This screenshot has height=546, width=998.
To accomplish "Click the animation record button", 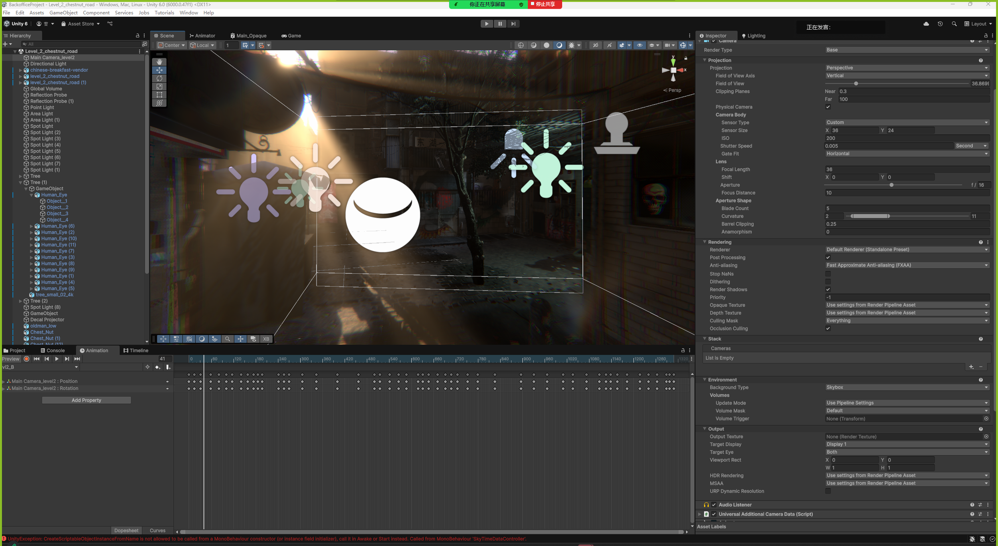I will tap(27, 359).
